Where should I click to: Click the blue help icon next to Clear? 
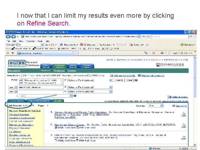point(136,80)
